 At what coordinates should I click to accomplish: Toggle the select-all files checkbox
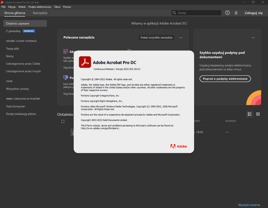[63, 121]
